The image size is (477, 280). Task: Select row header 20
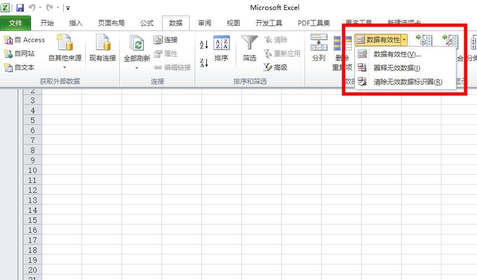33,270
